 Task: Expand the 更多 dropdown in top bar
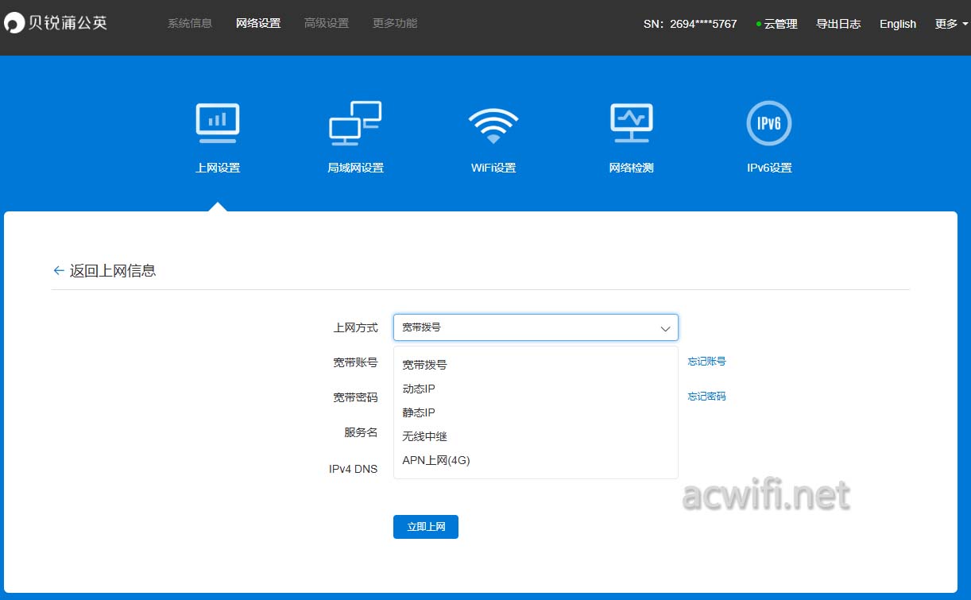pyautogui.click(x=951, y=24)
